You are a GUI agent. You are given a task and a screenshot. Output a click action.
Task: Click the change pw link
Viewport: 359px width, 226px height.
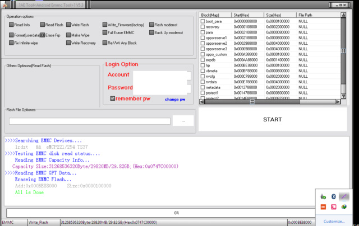[174, 100]
